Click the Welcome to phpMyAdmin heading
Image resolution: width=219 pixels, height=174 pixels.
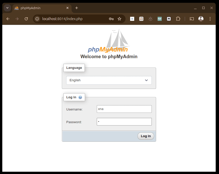pyautogui.click(x=109, y=57)
